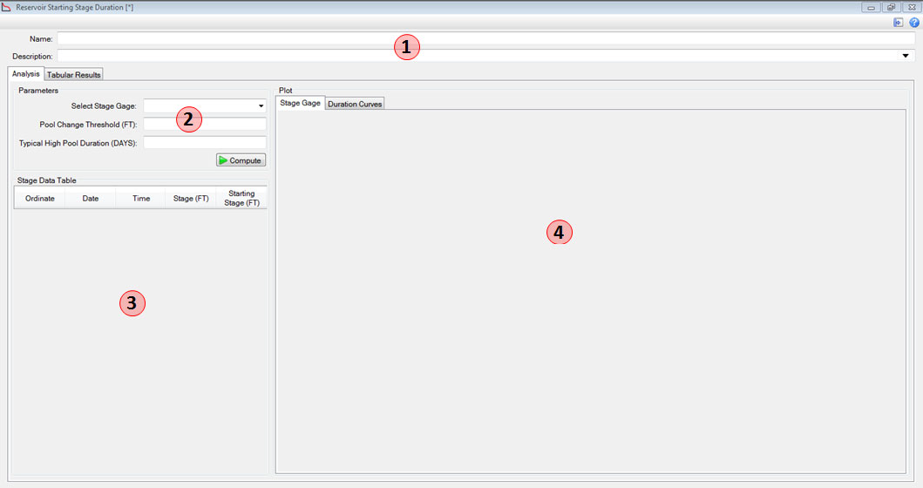Click the Typical High Pool Duration input

click(x=204, y=143)
